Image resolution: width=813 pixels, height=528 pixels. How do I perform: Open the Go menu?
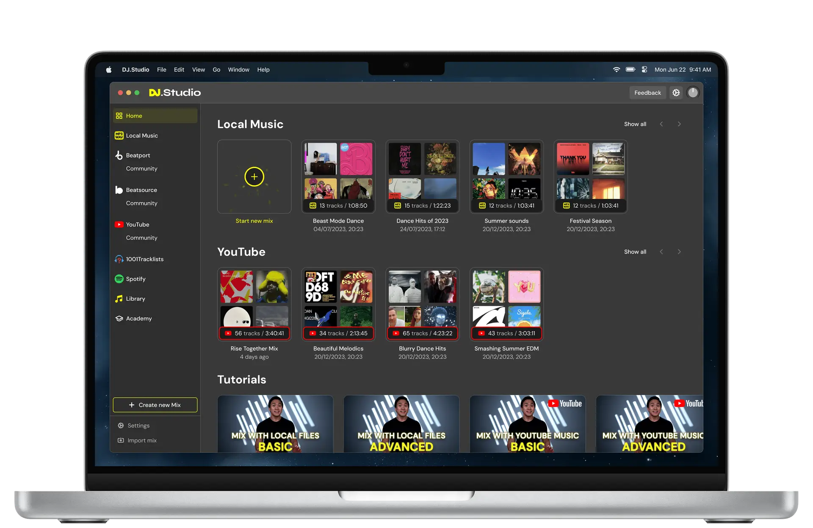[x=216, y=70]
